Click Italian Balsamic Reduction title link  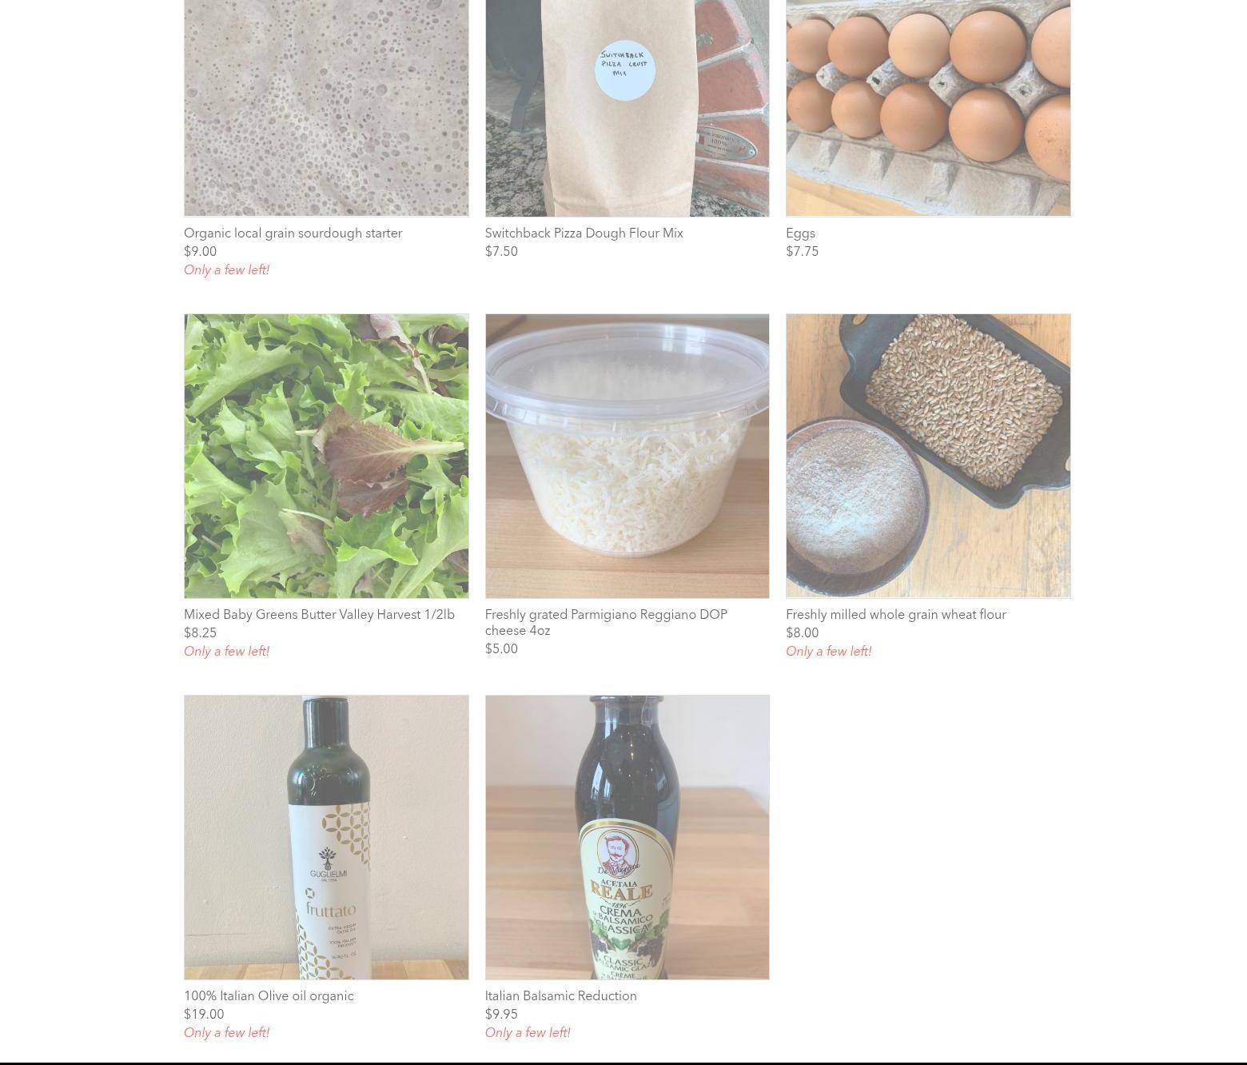click(560, 996)
